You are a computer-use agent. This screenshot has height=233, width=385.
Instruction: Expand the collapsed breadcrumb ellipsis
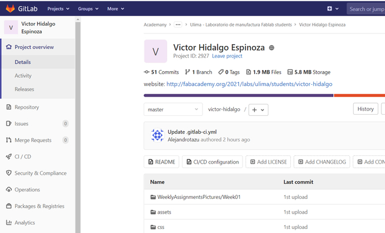coord(178,25)
